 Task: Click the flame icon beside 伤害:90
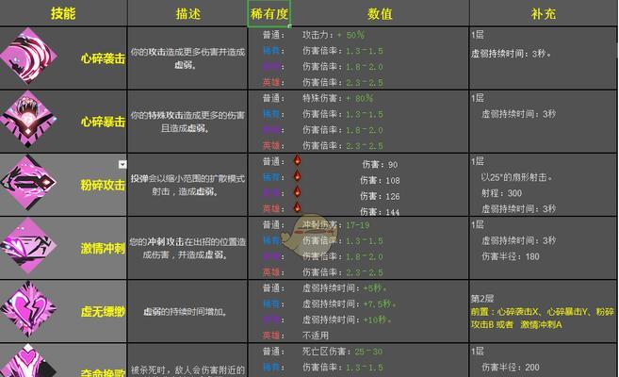tap(298, 160)
